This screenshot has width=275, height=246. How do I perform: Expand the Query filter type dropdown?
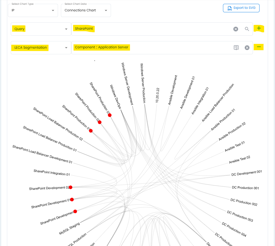coord(41,29)
